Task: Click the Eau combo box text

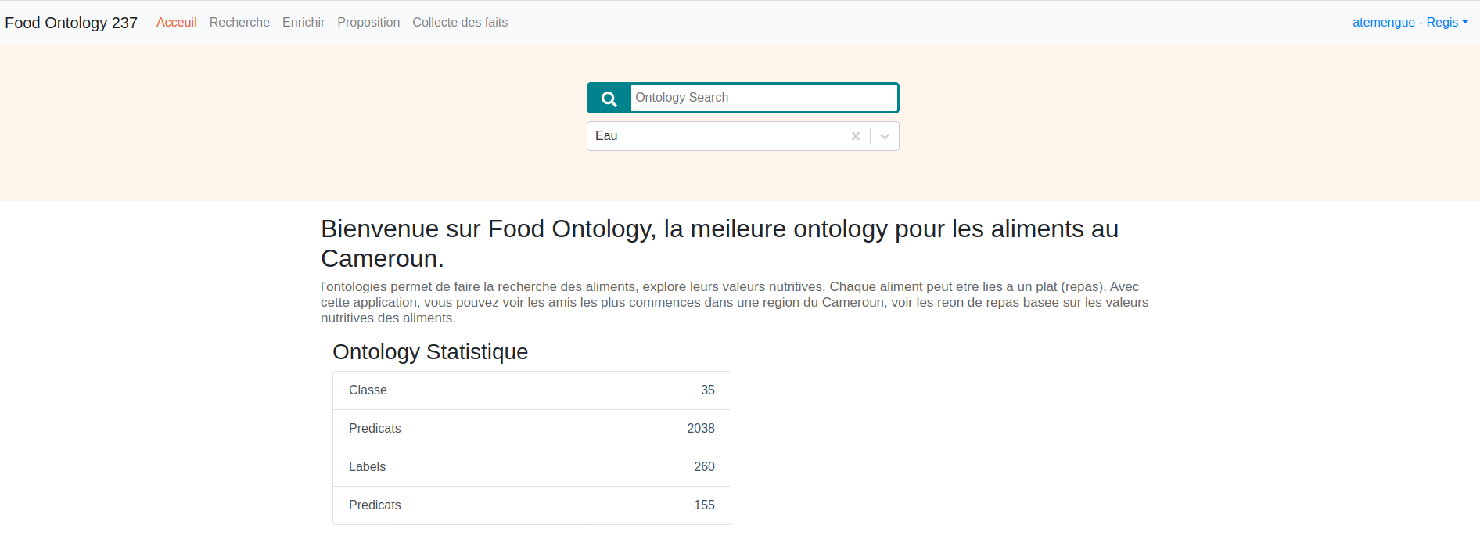Action: click(606, 136)
